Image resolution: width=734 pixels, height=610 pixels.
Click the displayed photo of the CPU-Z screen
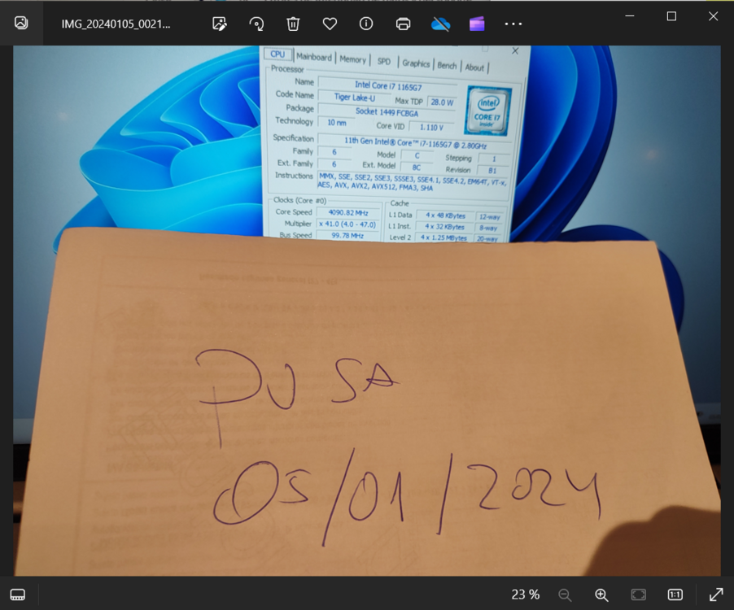(366, 311)
